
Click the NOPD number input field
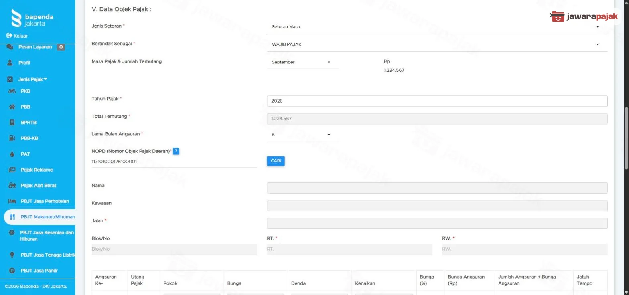pos(174,162)
